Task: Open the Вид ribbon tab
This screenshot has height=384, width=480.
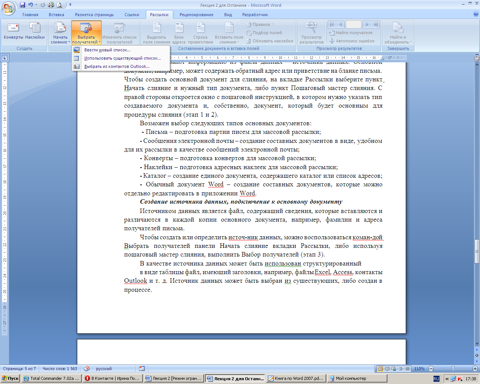Action: pos(228,15)
